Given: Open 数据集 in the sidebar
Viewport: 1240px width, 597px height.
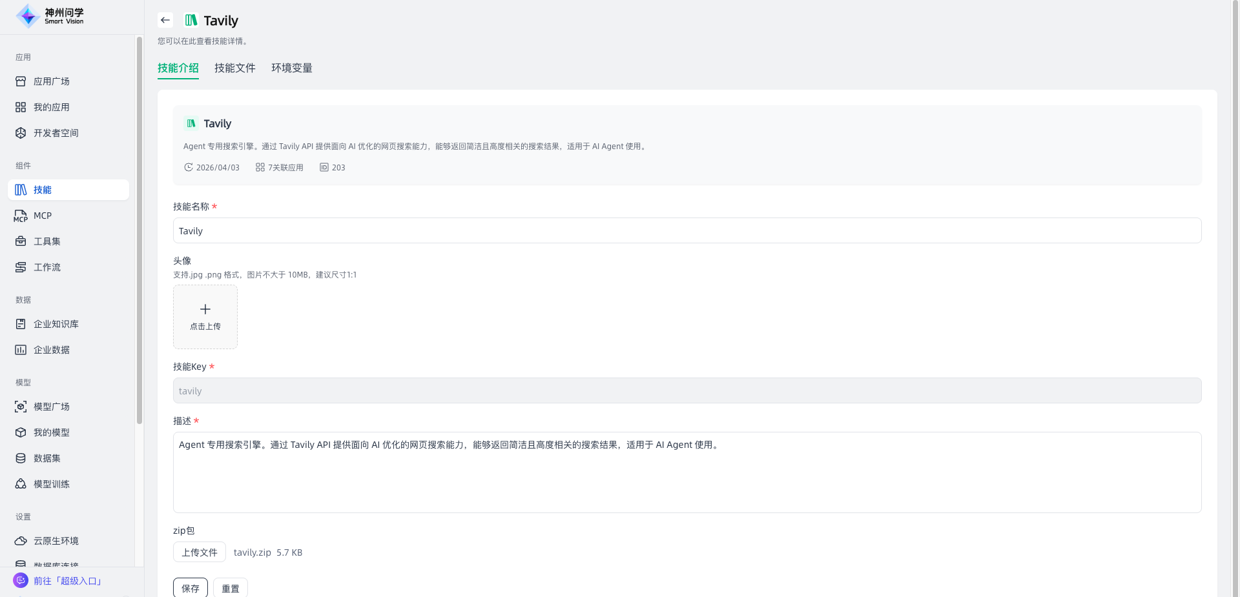Looking at the screenshot, I should pyautogui.click(x=68, y=458).
